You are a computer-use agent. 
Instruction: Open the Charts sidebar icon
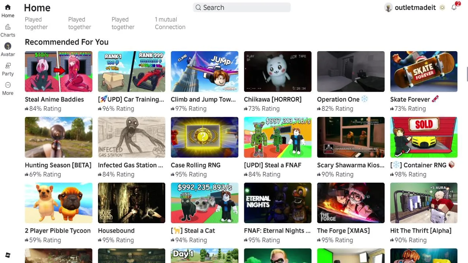(8, 27)
